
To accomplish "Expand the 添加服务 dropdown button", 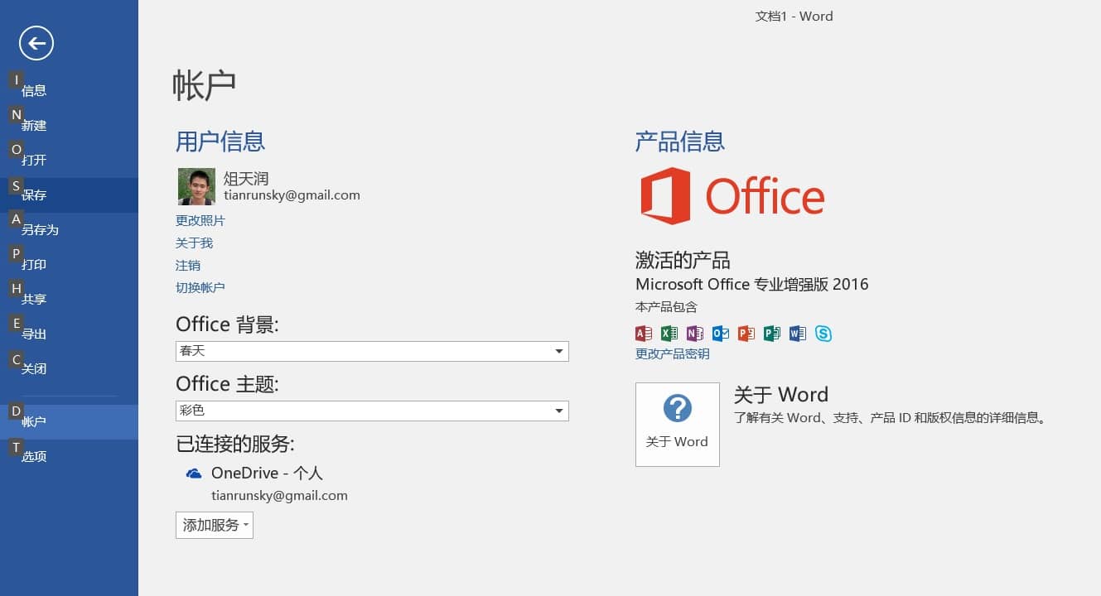I will click(215, 525).
